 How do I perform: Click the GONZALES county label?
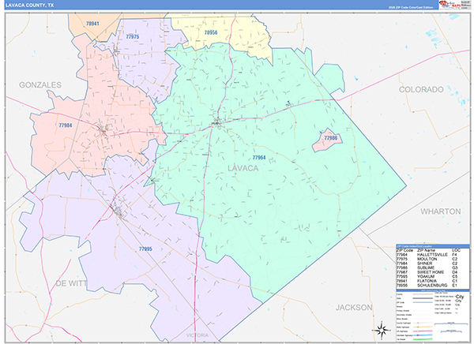coord(40,85)
